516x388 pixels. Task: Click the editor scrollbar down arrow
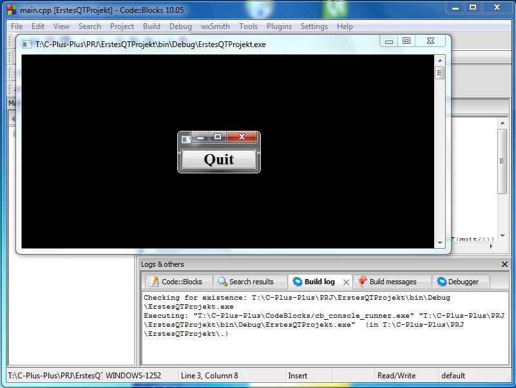[x=502, y=235]
